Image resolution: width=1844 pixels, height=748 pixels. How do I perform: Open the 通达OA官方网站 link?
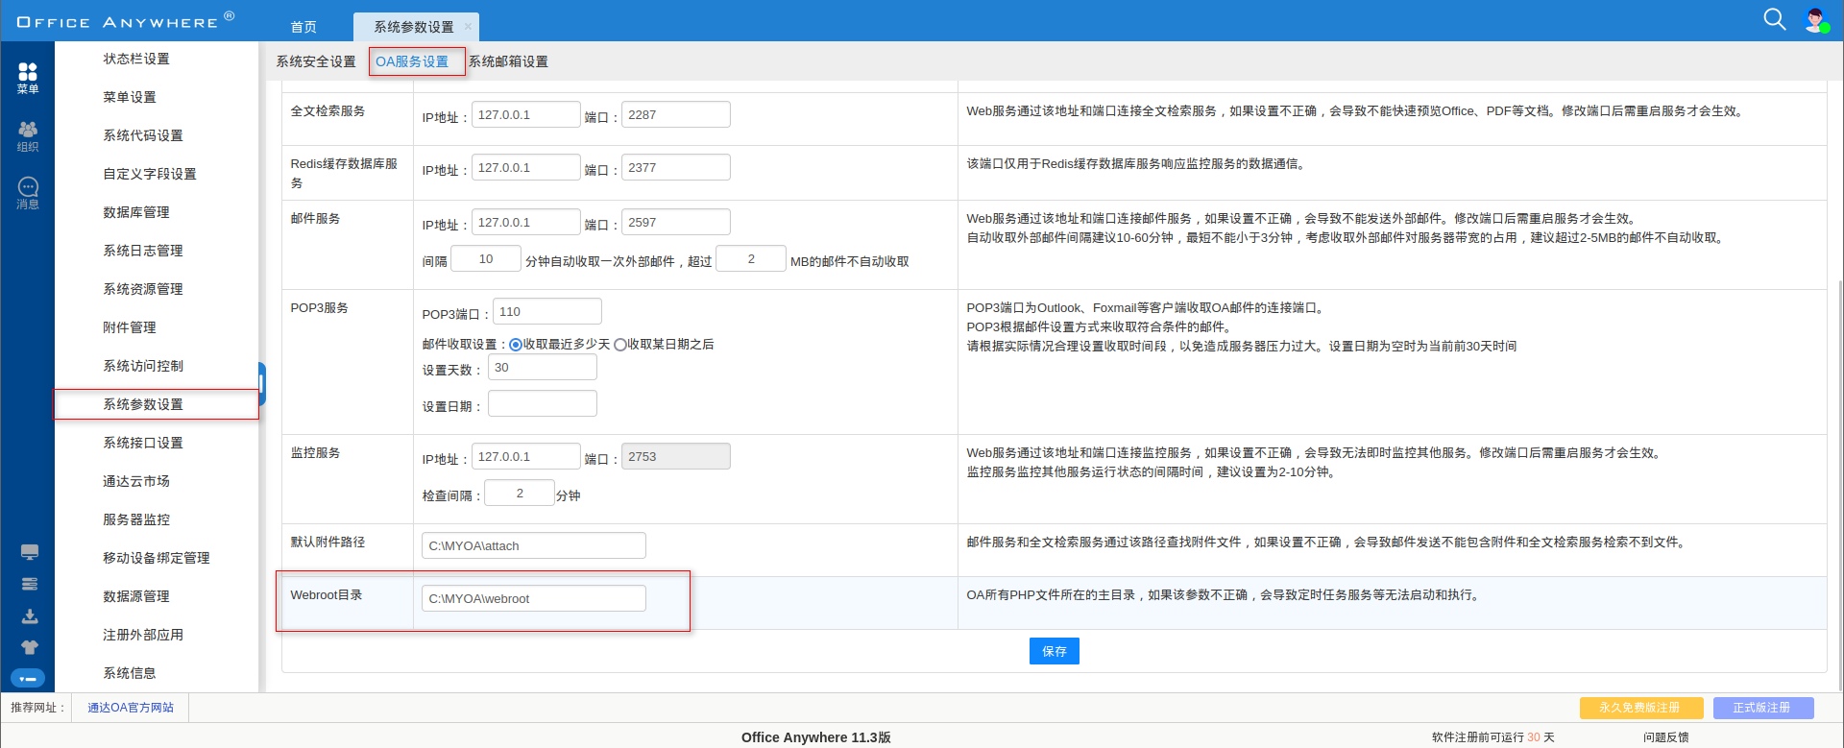131,708
